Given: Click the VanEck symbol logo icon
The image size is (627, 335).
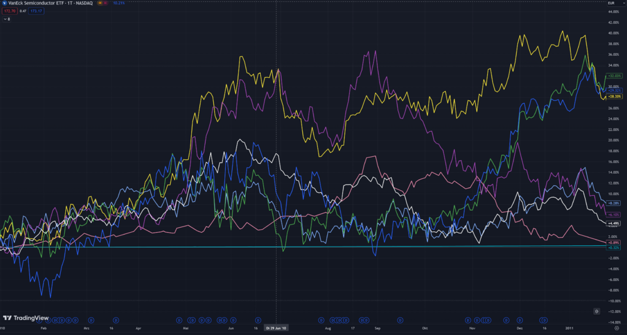Looking at the screenshot, I should click(4, 3).
